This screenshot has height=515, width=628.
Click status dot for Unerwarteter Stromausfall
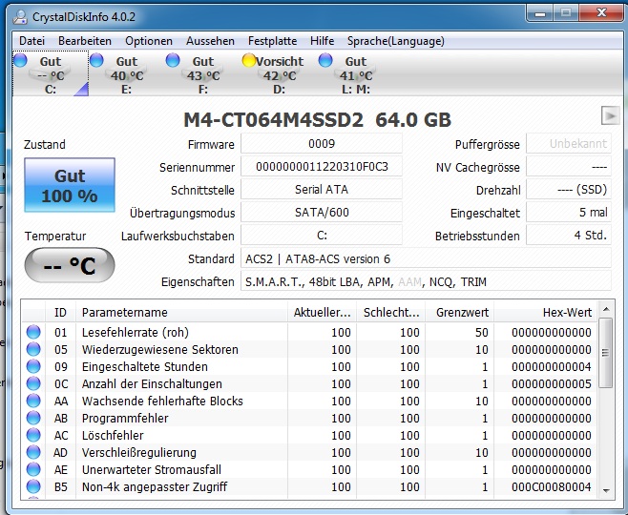pos(33,470)
